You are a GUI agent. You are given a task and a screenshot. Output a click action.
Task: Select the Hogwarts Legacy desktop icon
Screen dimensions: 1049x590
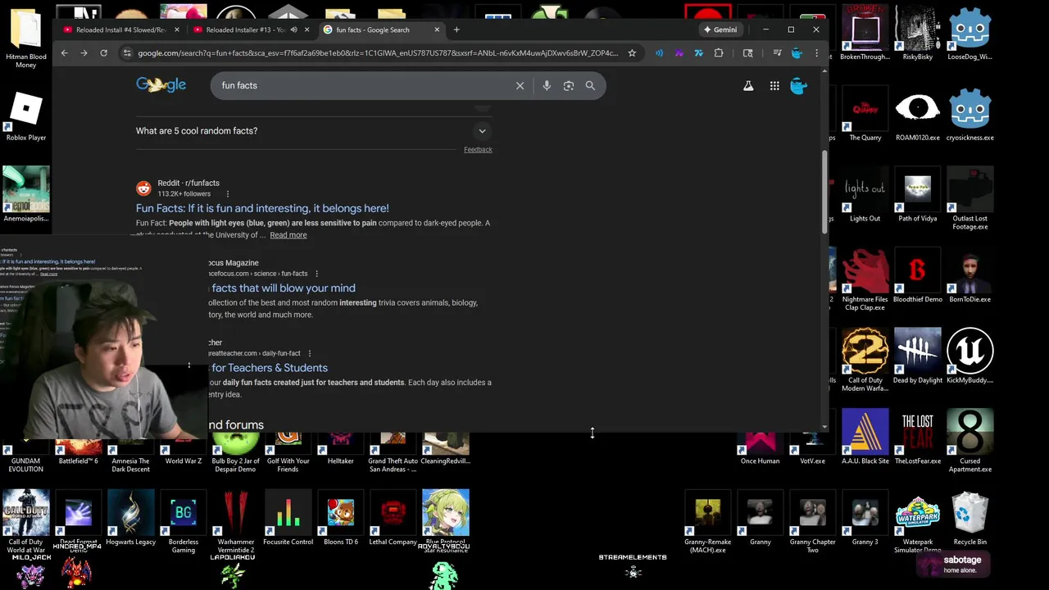click(131, 518)
